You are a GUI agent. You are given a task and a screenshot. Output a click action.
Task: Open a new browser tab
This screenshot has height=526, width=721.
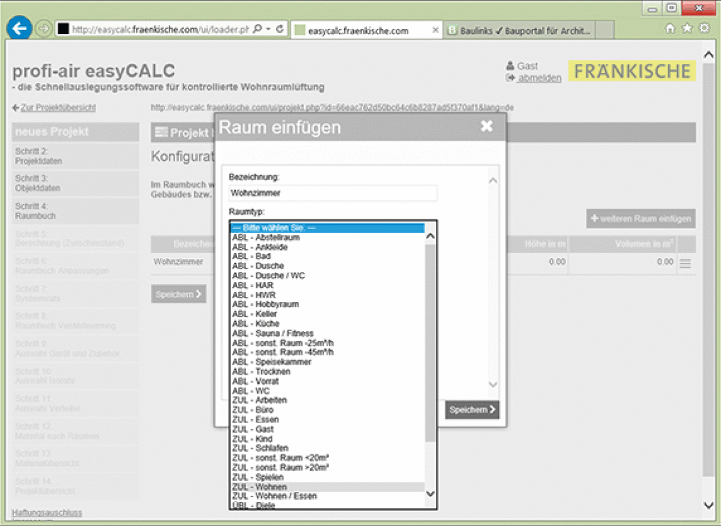click(x=605, y=30)
